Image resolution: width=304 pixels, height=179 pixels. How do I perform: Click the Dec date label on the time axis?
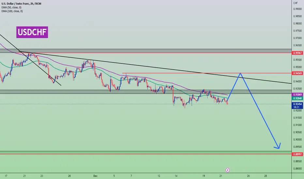95,176
